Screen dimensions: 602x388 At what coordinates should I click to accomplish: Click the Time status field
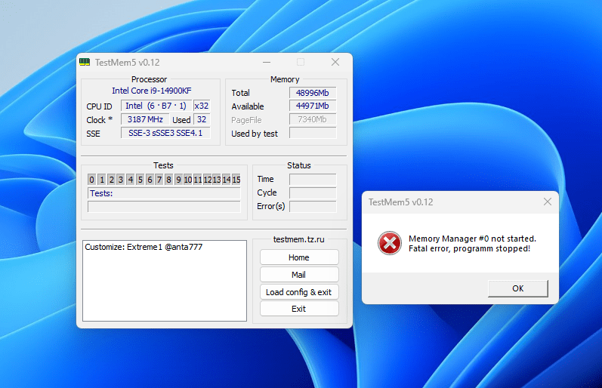click(x=313, y=179)
